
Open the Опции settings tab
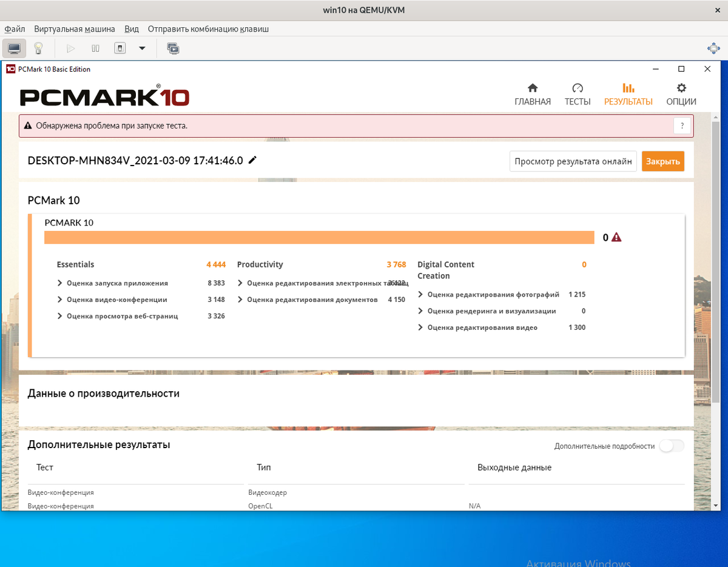tap(681, 95)
